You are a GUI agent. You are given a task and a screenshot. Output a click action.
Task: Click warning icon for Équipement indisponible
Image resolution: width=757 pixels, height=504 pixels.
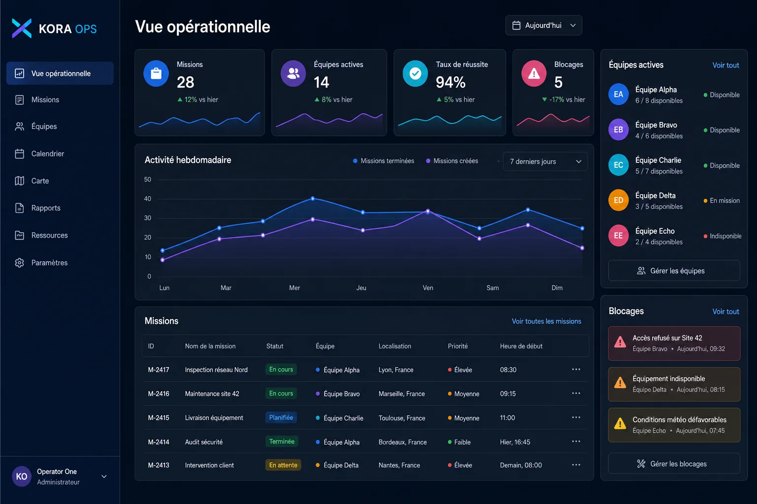point(620,383)
